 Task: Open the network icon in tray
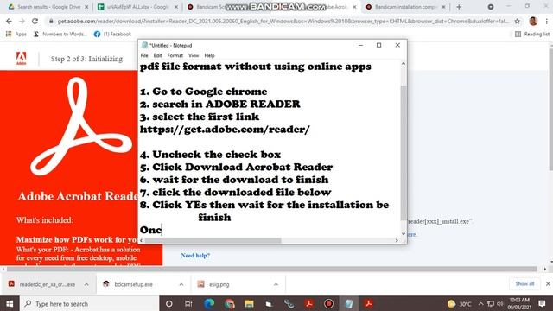[x=491, y=303]
